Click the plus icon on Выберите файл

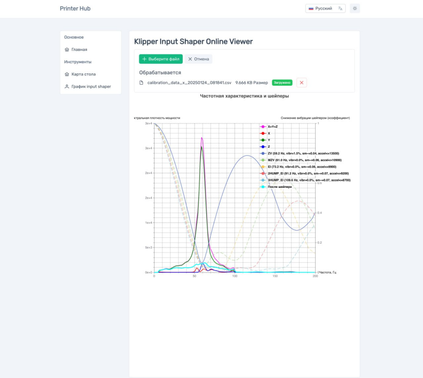pos(144,59)
